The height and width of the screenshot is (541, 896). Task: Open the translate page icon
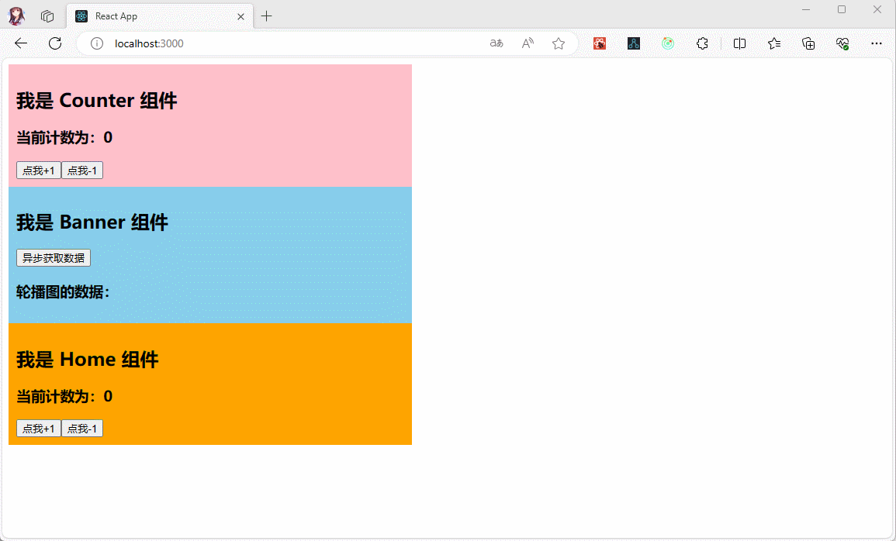click(x=496, y=43)
